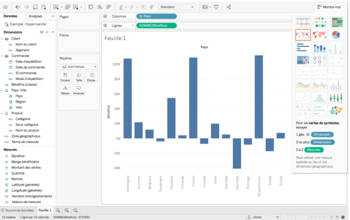This screenshot has width=350, height=220.
Task: Select the Sous-catégorie field
Action: (27, 125)
